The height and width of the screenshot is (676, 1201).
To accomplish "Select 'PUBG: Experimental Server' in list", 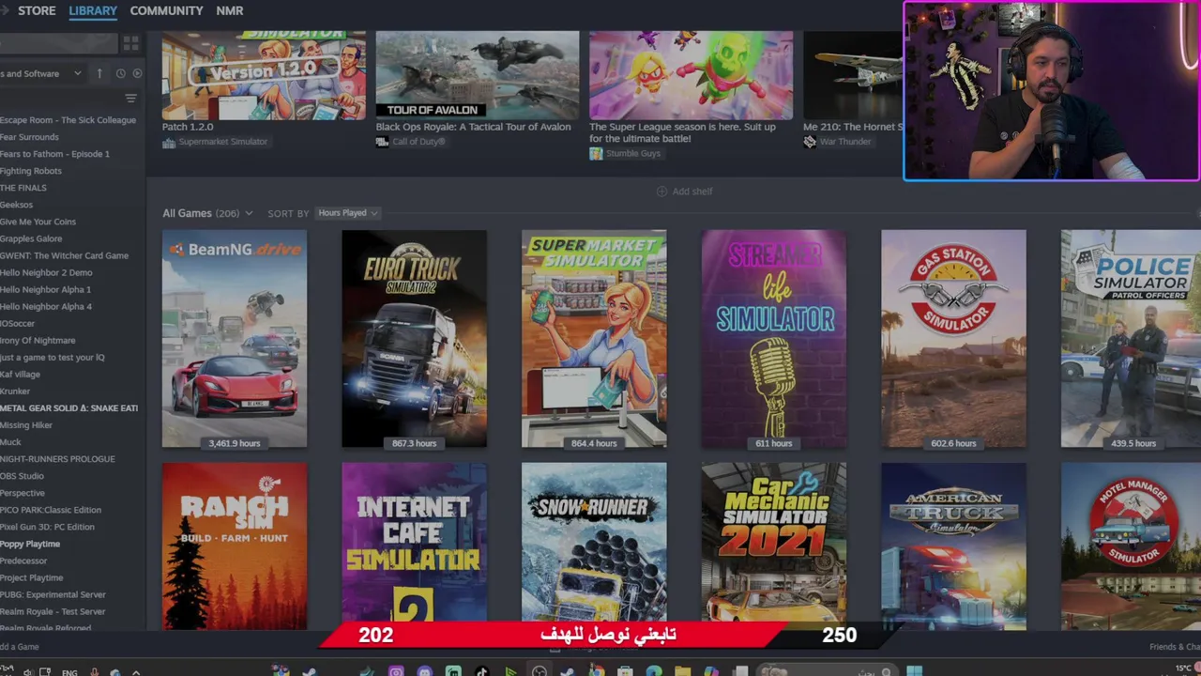I will tap(53, 594).
